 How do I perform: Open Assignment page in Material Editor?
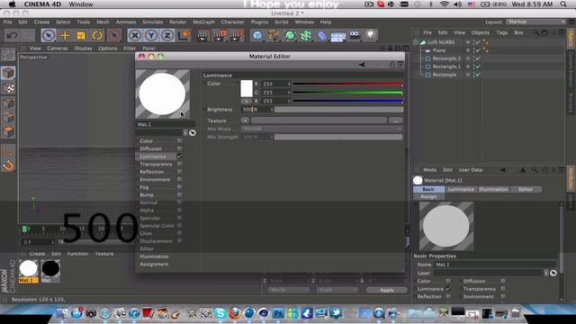coord(154,264)
